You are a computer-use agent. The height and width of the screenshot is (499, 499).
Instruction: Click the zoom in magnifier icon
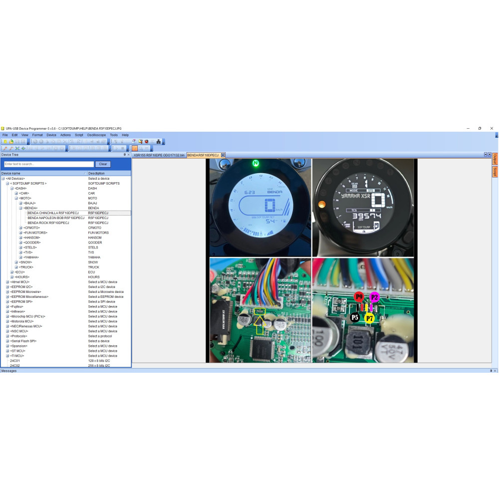click(5, 148)
